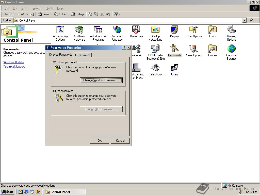Open Taskbar and Start Menu icon
260x195 pixels.
[x=138, y=71]
